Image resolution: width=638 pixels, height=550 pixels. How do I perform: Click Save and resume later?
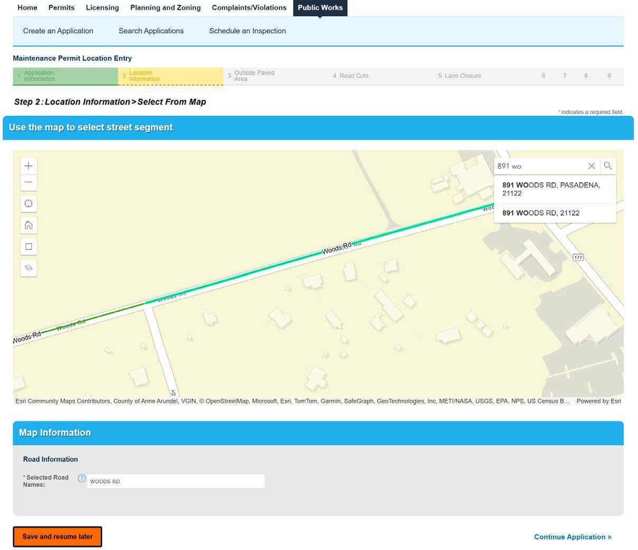pyautogui.click(x=57, y=536)
